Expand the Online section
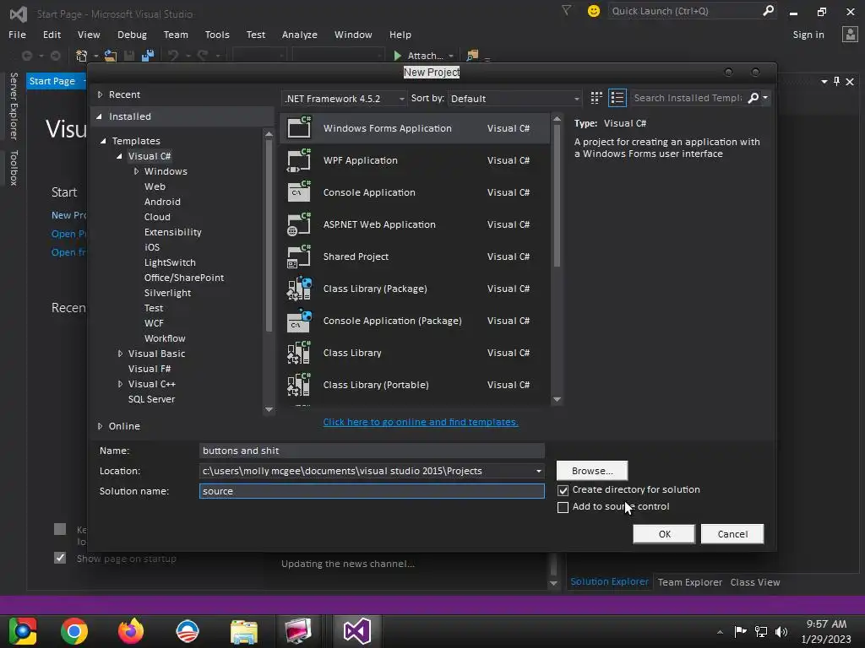 (x=100, y=426)
